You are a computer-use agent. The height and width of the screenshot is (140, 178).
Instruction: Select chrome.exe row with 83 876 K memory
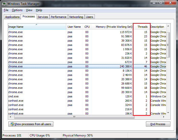87,45
